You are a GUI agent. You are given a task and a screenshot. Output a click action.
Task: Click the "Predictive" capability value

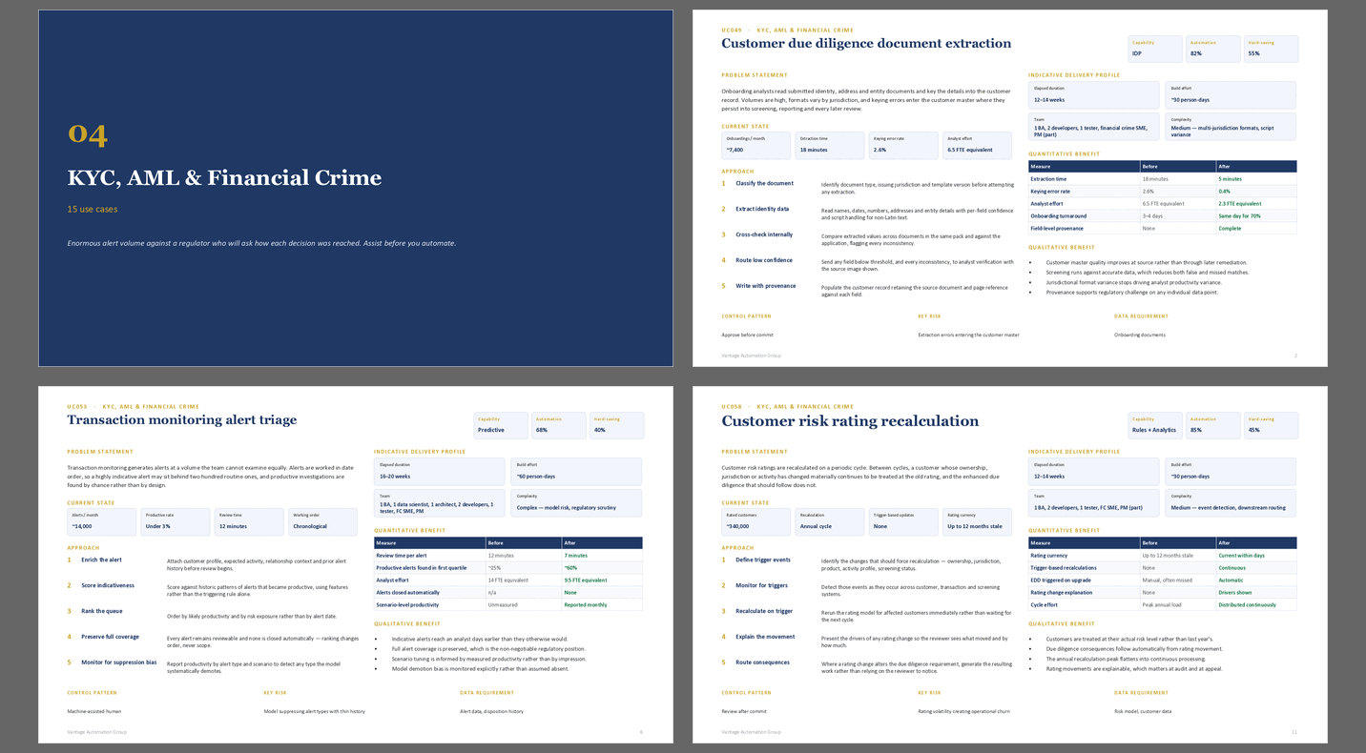click(491, 430)
